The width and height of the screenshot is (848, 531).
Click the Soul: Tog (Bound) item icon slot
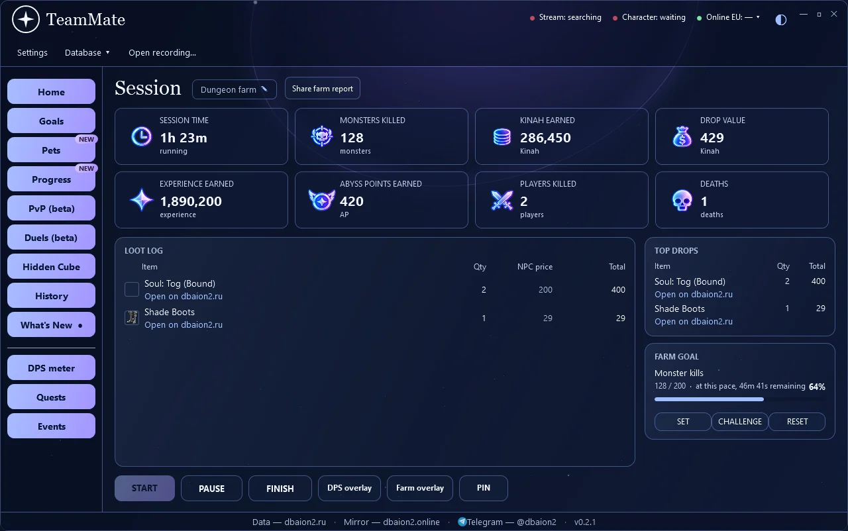(132, 289)
